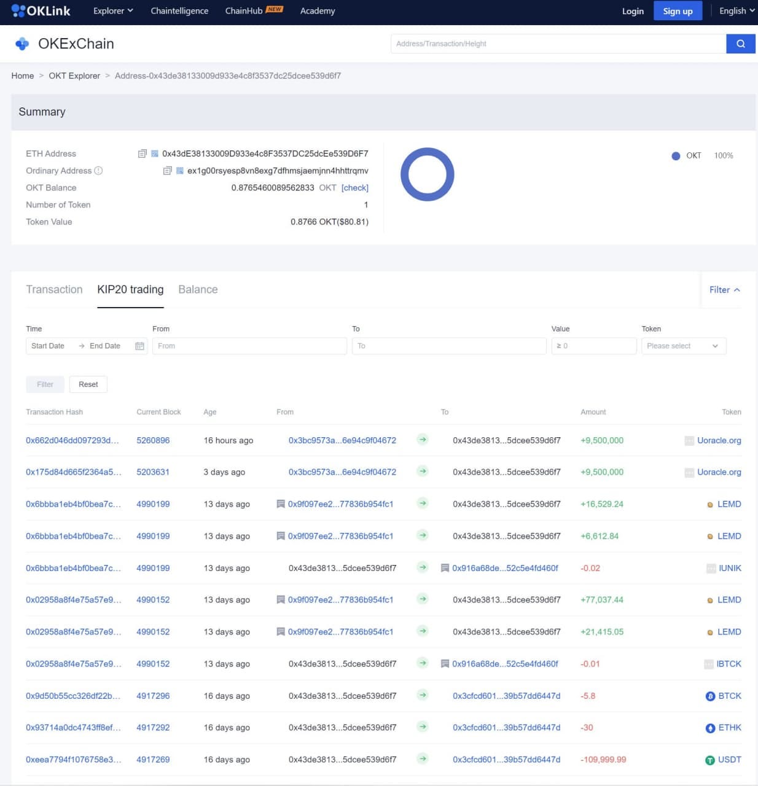758x786 pixels.
Task: Switch to the Transaction tab
Action: point(54,289)
